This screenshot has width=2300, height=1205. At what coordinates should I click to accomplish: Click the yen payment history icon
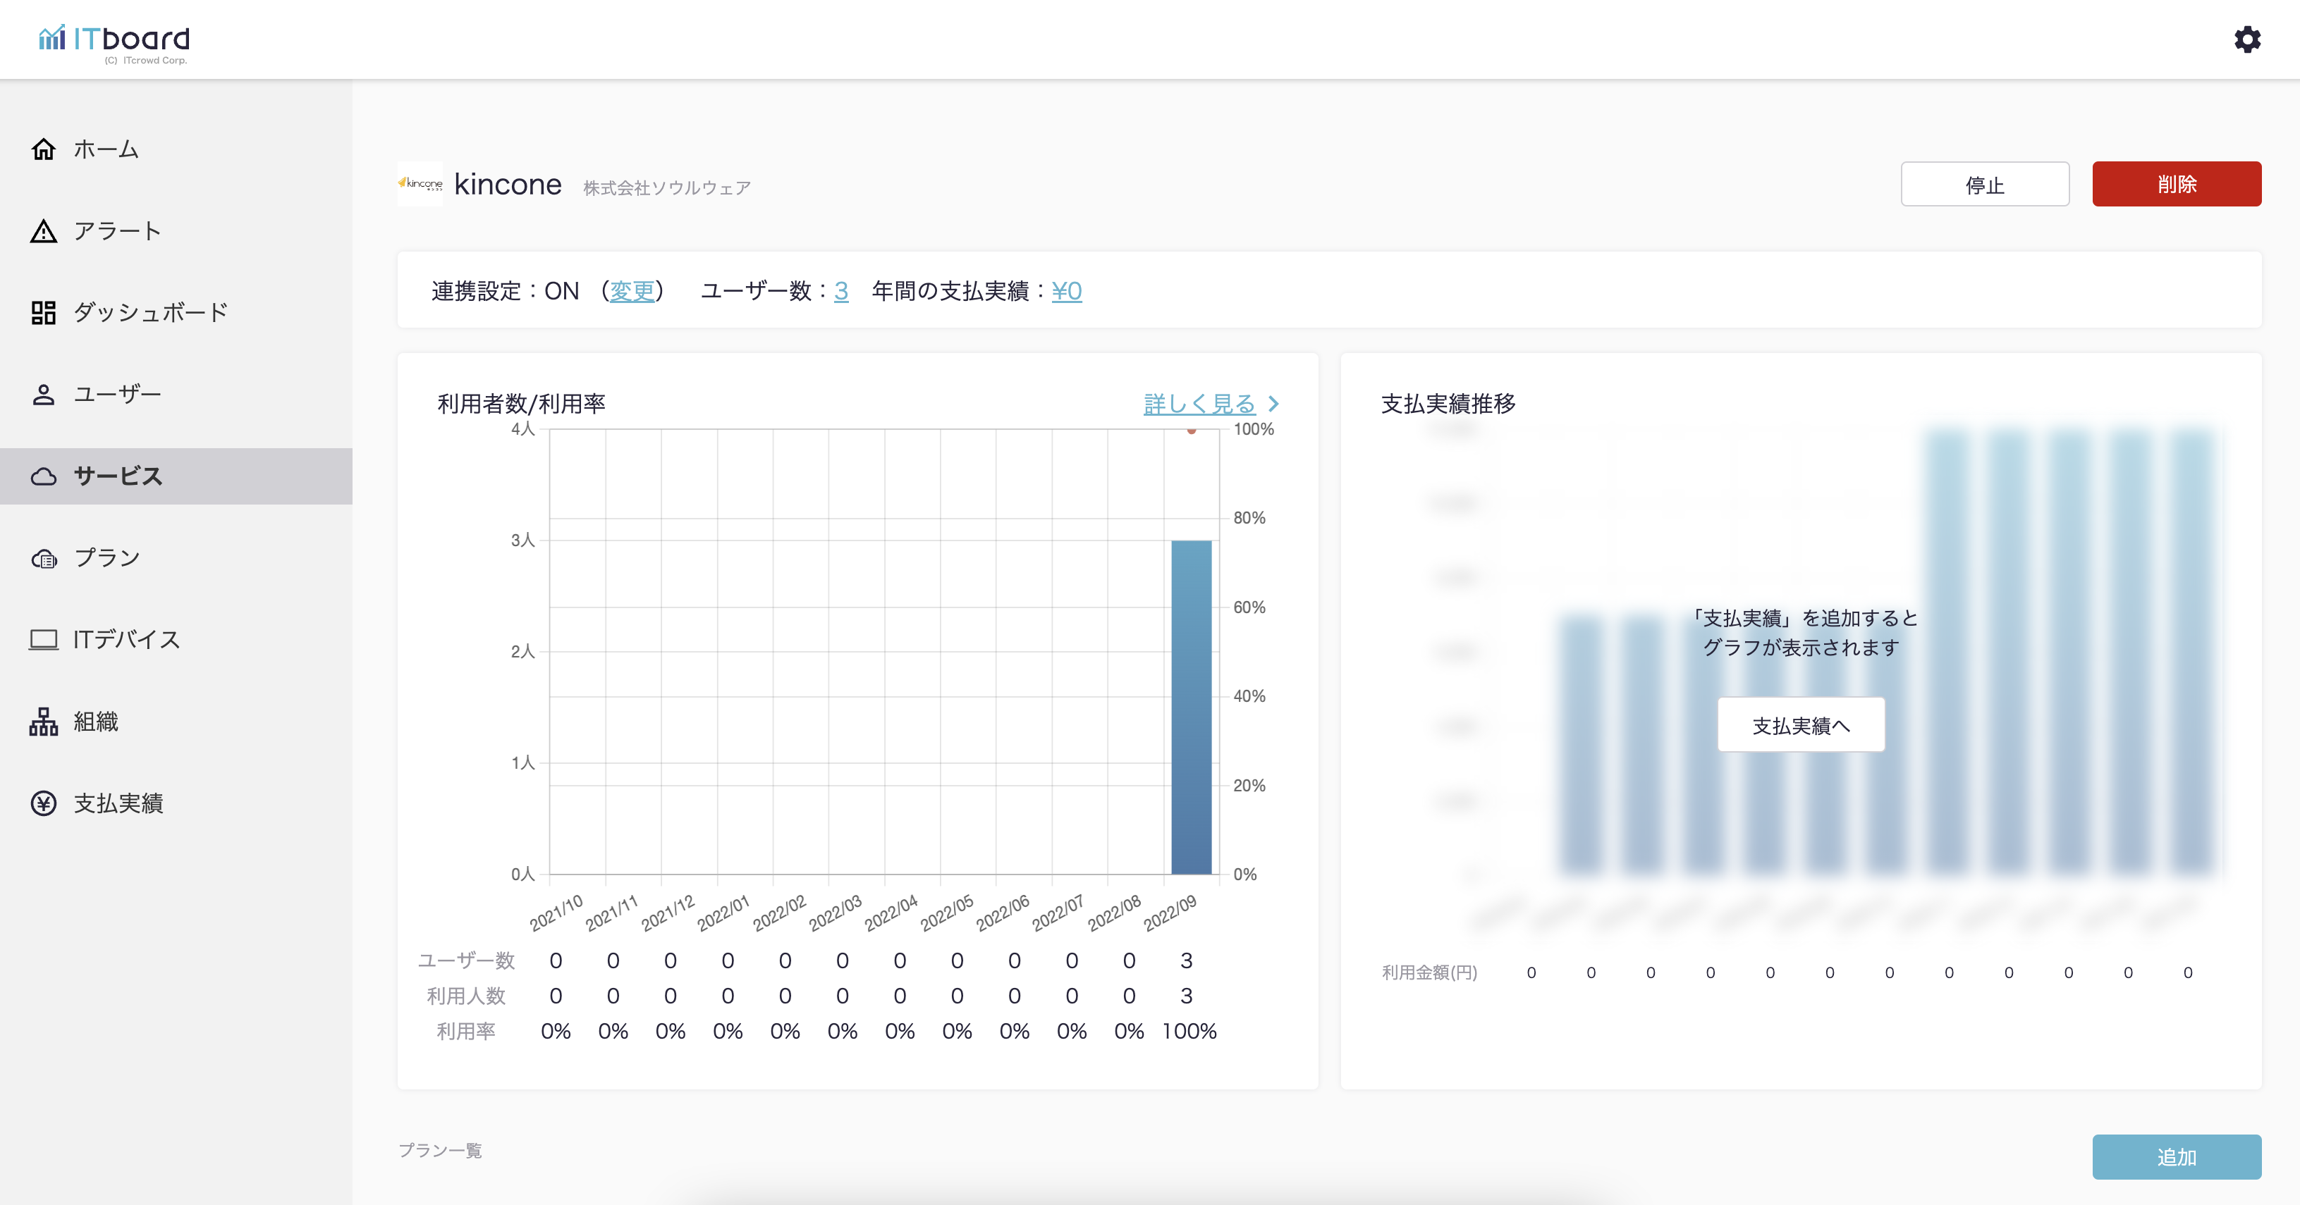pyautogui.click(x=43, y=803)
